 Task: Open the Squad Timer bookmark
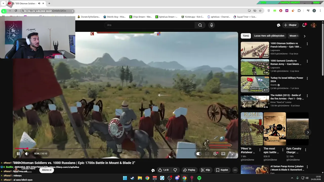tap(245, 17)
